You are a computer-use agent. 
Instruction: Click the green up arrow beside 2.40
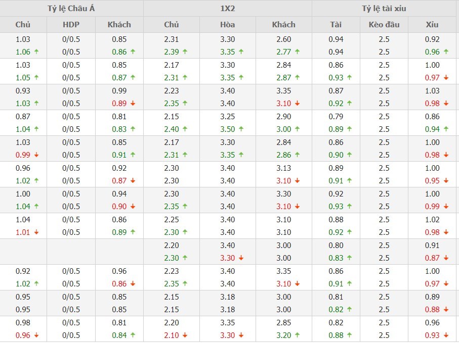pyautogui.click(x=185, y=129)
